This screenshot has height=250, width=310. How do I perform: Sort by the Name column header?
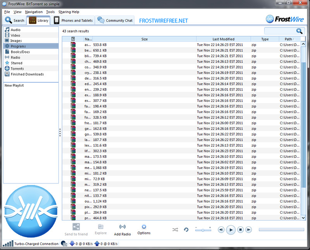tap(88, 39)
